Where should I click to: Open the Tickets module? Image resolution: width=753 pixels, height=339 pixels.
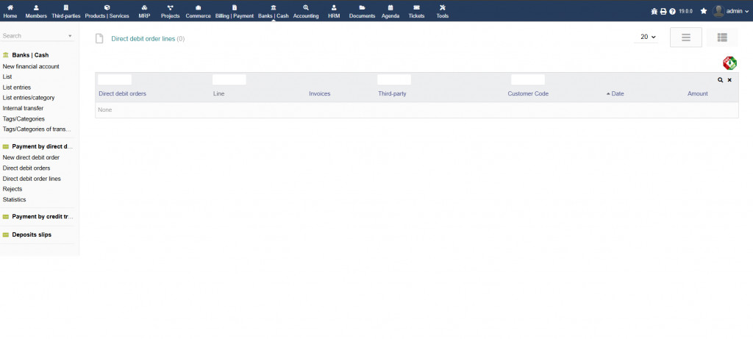416,11
